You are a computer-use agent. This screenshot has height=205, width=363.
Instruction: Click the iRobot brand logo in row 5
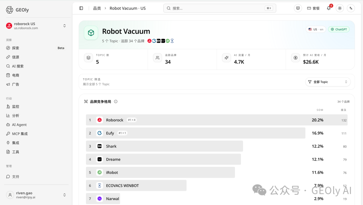[99, 172]
